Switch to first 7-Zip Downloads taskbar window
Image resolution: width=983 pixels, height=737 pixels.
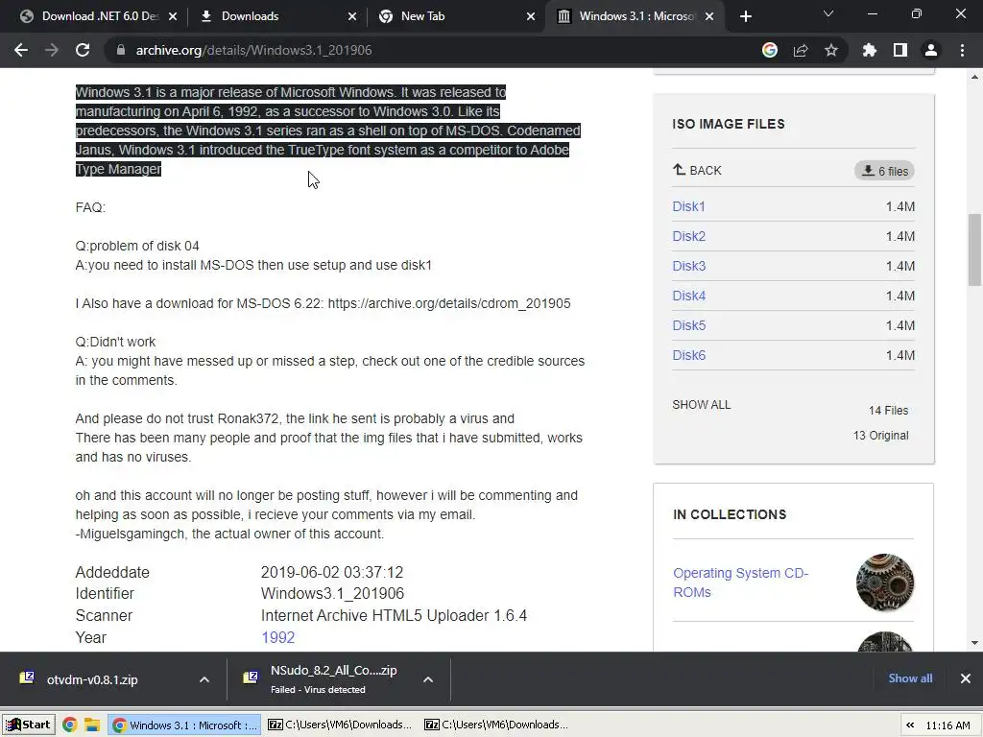(341, 725)
